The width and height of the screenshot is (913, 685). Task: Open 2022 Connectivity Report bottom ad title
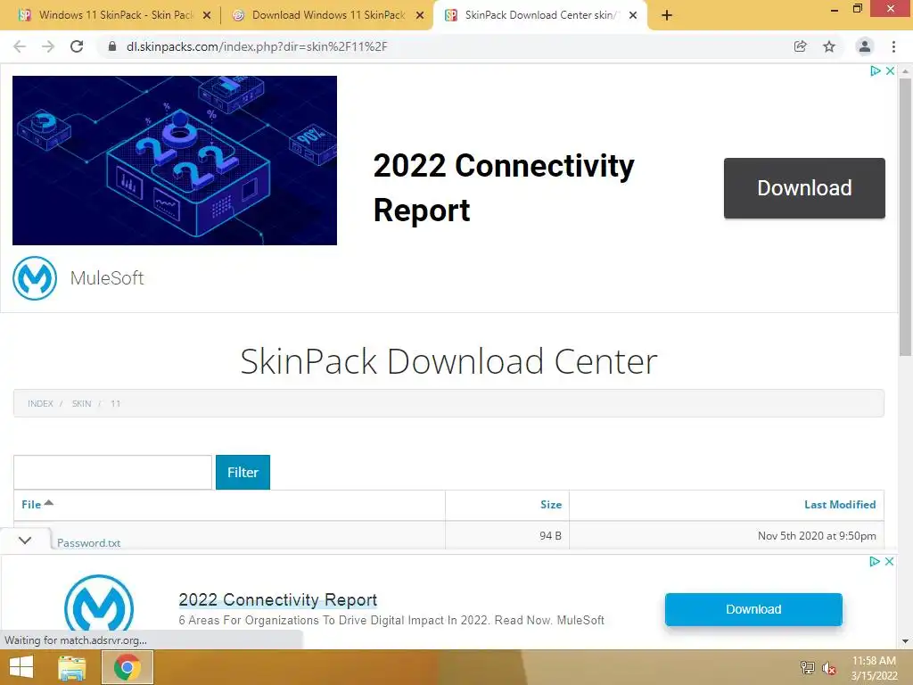[x=278, y=599]
